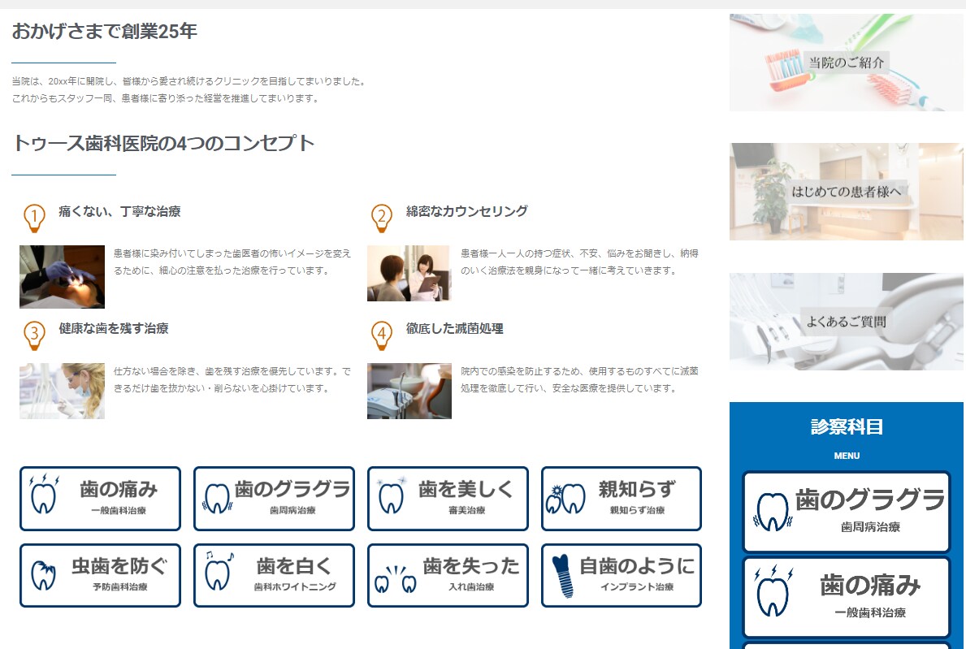Click the cavity tooth icon on the 虫歯を防ぐ button
Screen dimensions: 966x649
(43, 575)
